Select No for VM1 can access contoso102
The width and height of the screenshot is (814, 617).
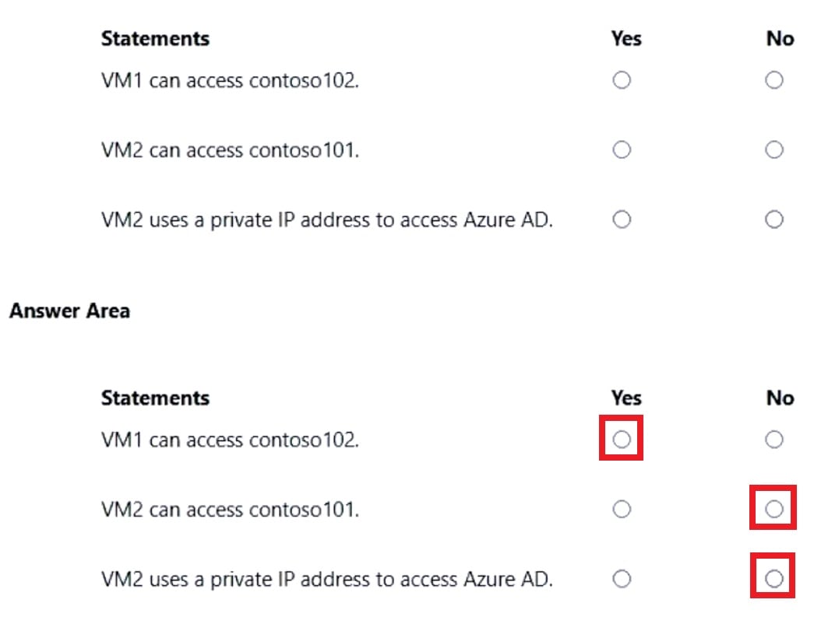(773, 80)
